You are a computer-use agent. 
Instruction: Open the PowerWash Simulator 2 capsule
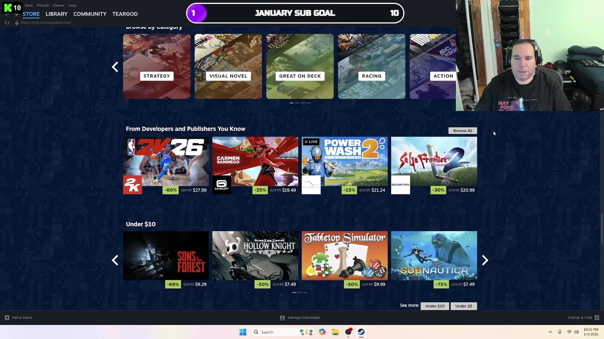point(344,161)
